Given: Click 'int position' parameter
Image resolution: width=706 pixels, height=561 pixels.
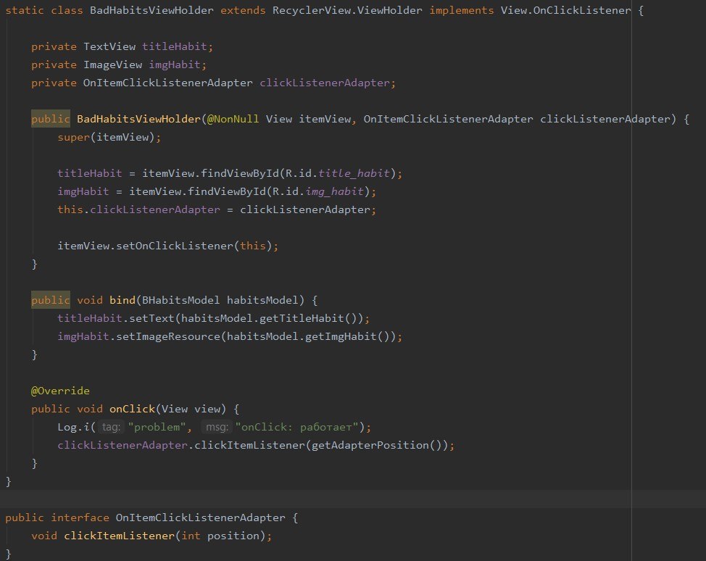Looking at the screenshot, I should tap(220, 536).
